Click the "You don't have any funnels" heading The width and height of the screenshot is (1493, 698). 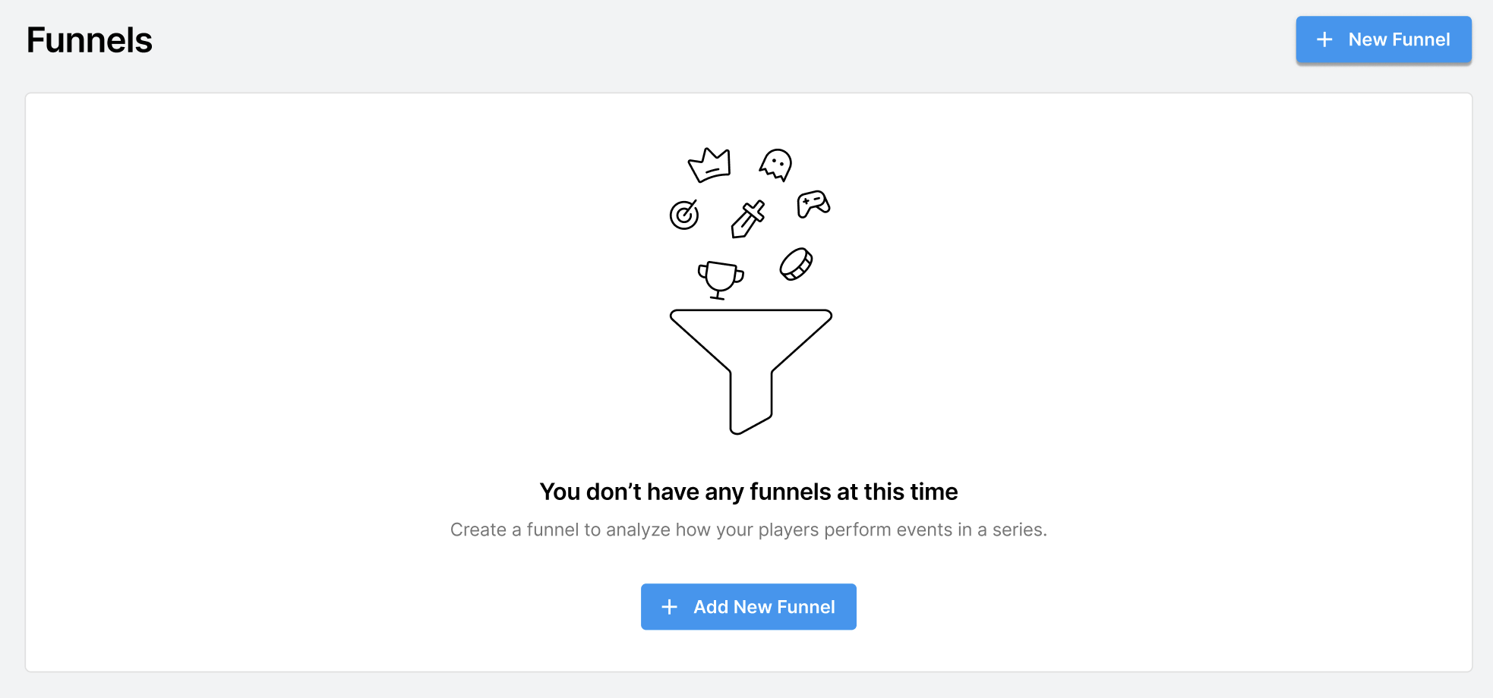[x=748, y=492]
